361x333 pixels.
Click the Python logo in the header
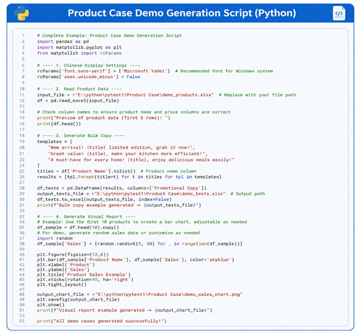coord(22,13)
